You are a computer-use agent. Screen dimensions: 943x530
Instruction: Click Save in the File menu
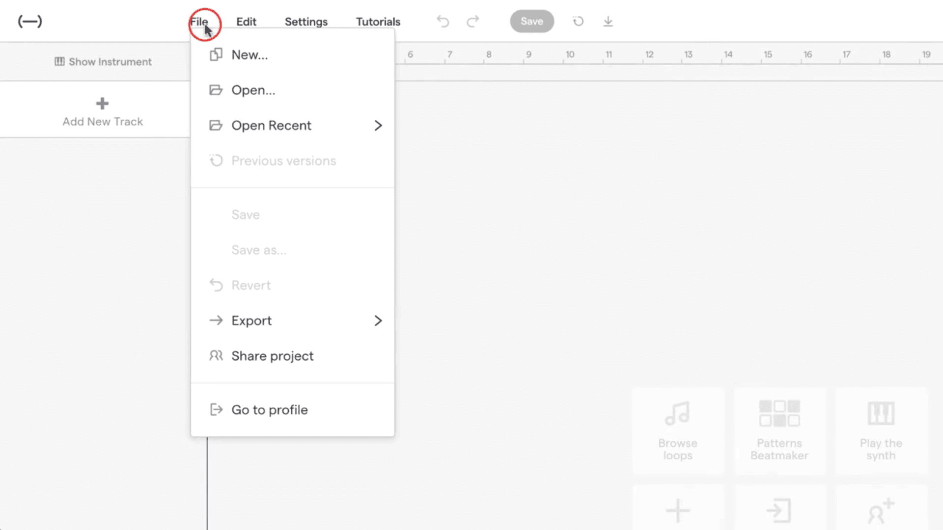[292, 214]
